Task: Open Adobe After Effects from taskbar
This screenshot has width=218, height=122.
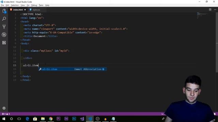Action: tap(66, 119)
